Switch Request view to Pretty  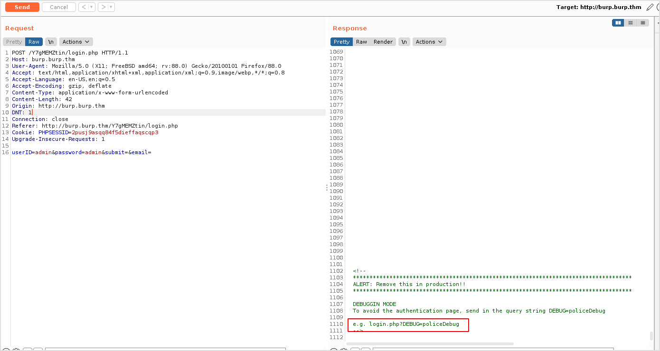[14, 42]
